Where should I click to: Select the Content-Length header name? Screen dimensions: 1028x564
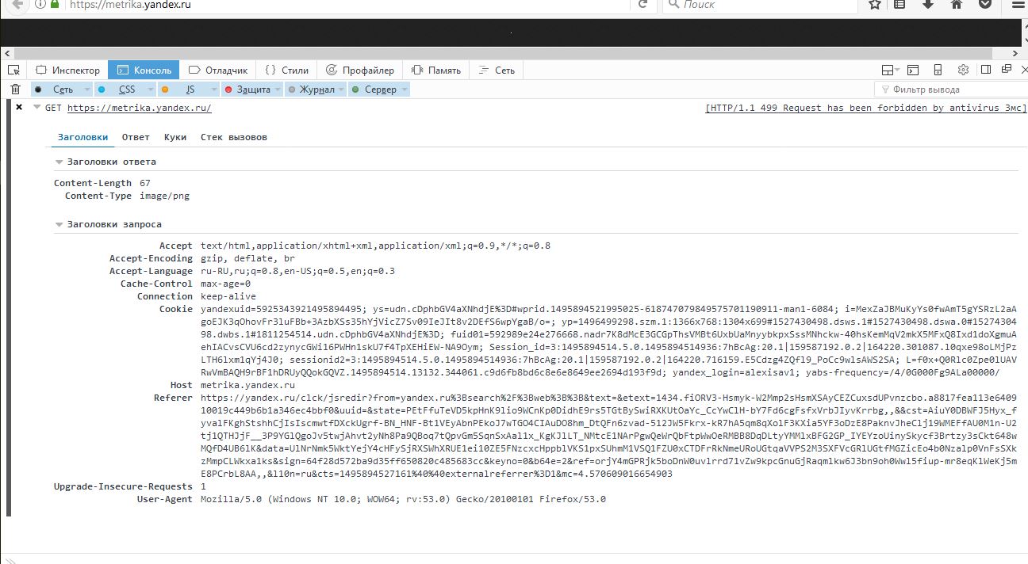click(93, 183)
